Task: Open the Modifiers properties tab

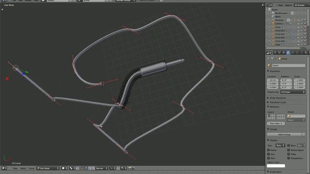Action: (297, 53)
